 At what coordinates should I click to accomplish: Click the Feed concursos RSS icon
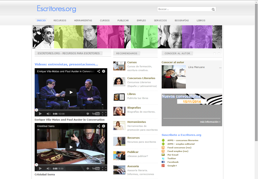pyautogui.click(x=163, y=148)
